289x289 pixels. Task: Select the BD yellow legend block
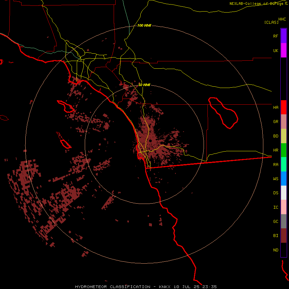point(284,136)
